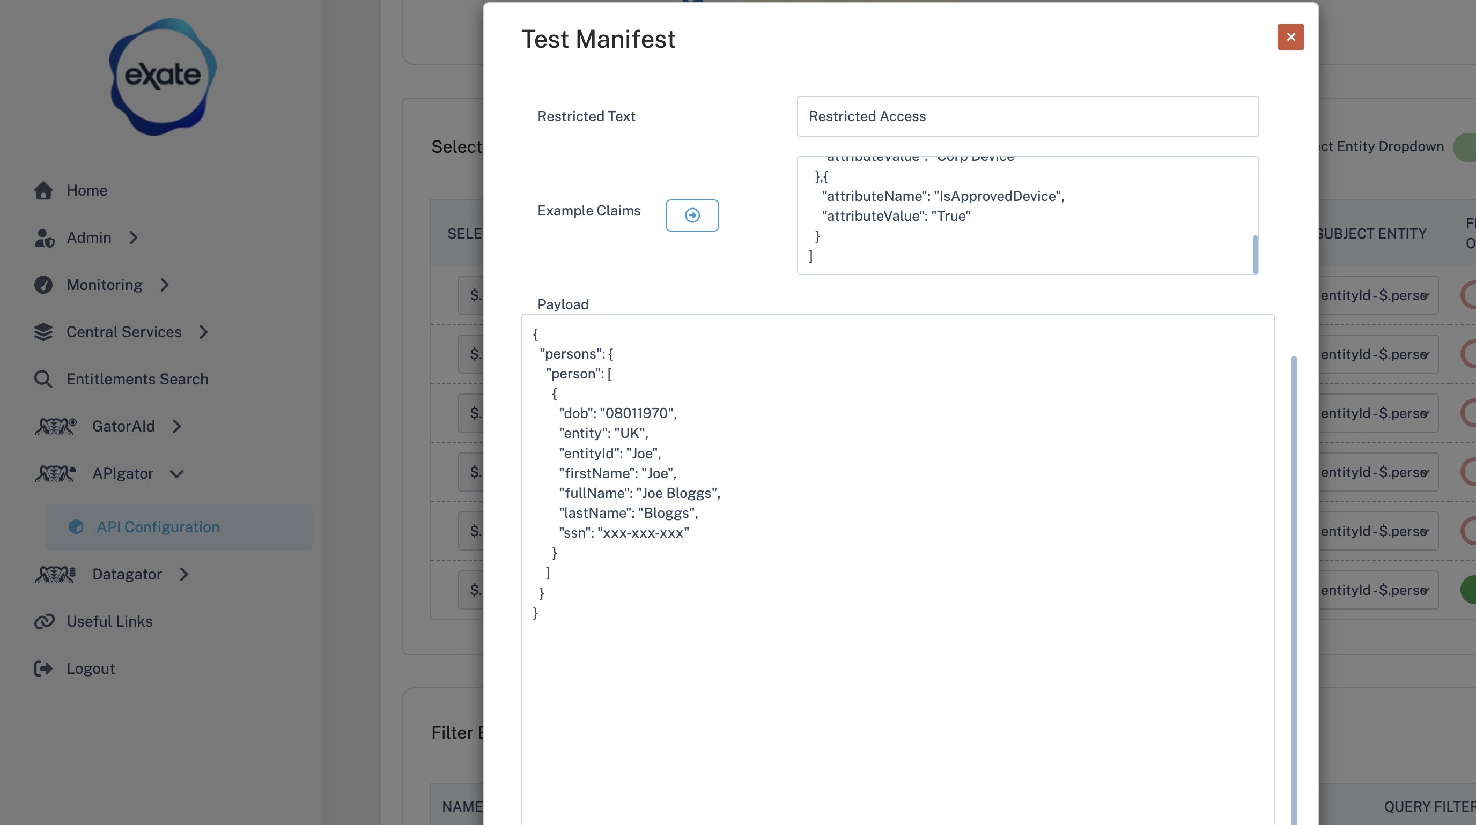Click the "fullName": "Joe Bloggs" payload line

tap(639, 494)
